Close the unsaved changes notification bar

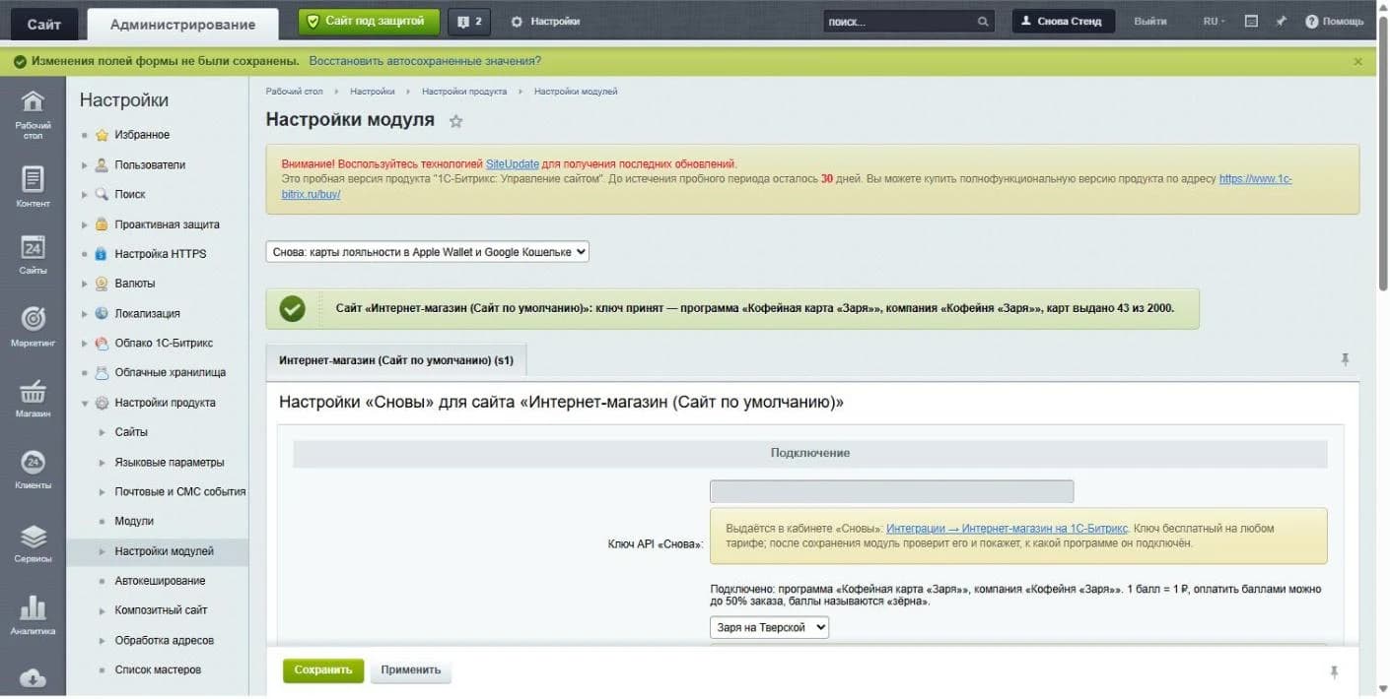[1358, 61]
